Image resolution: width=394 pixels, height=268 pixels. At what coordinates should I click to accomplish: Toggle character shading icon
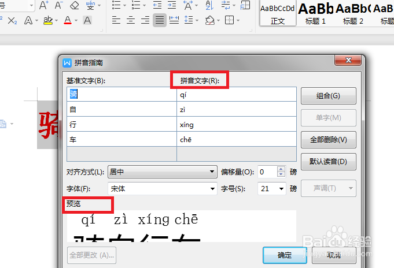tap(87, 20)
